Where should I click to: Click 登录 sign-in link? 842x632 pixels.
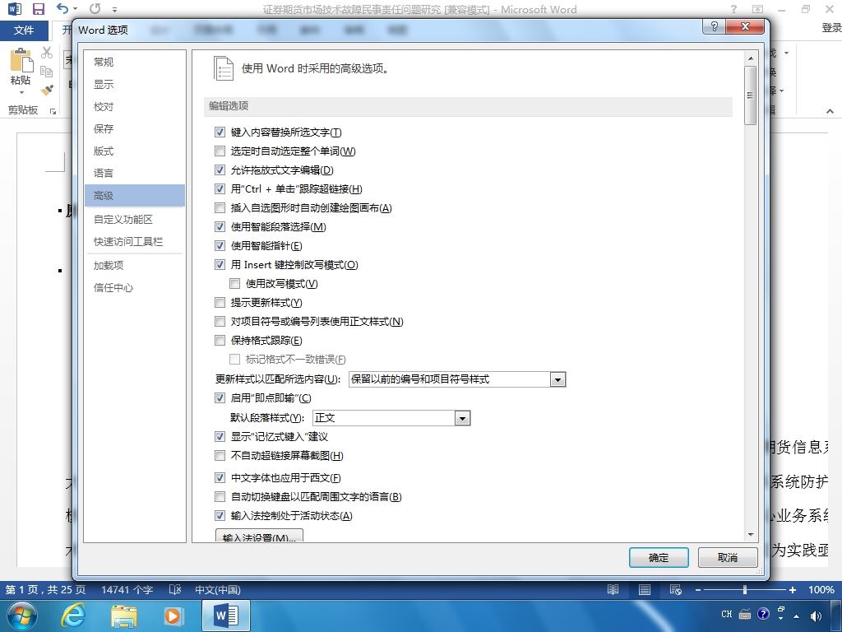click(831, 28)
